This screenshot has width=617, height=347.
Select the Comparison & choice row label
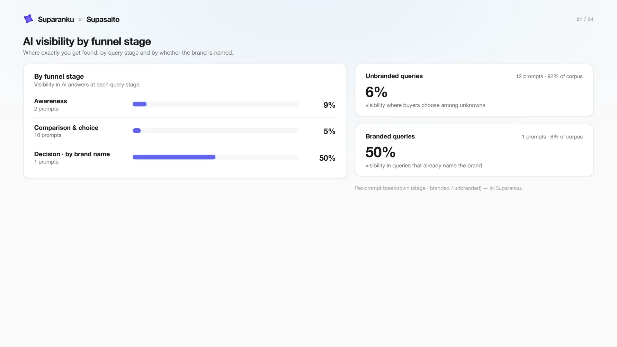(66, 128)
